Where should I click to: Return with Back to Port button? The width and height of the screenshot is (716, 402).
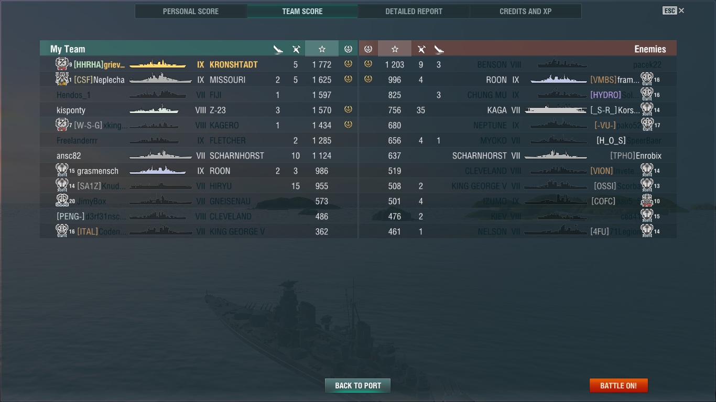[358, 386]
